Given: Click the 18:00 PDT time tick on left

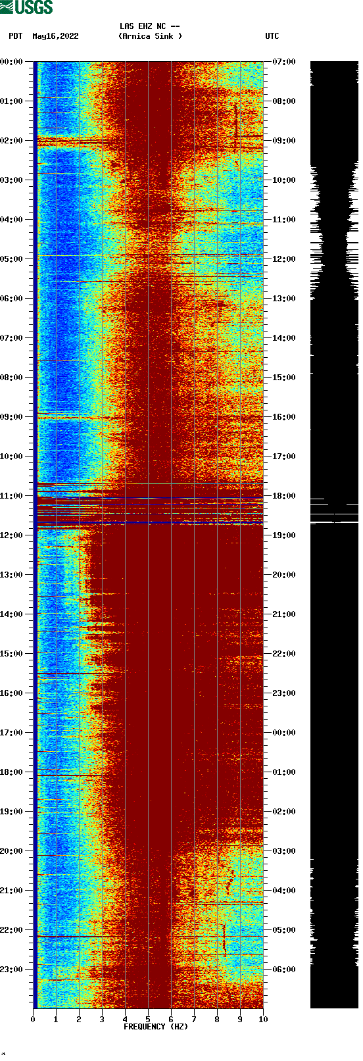Looking at the screenshot, I should click(x=11, y=772).
